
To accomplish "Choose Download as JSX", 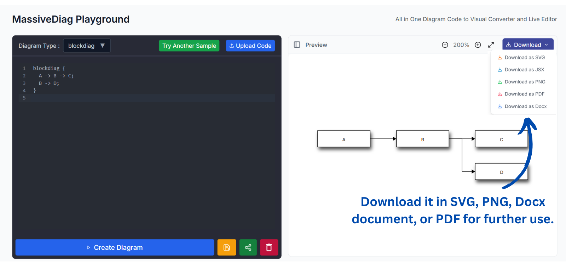I will (x=521, y=70).
